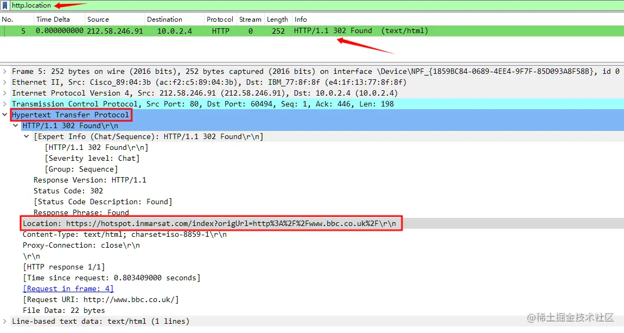This screenshot has width=624, height=333.
Task: Select the Proxy-Connection: close line
Action: (x=81, y=245)
